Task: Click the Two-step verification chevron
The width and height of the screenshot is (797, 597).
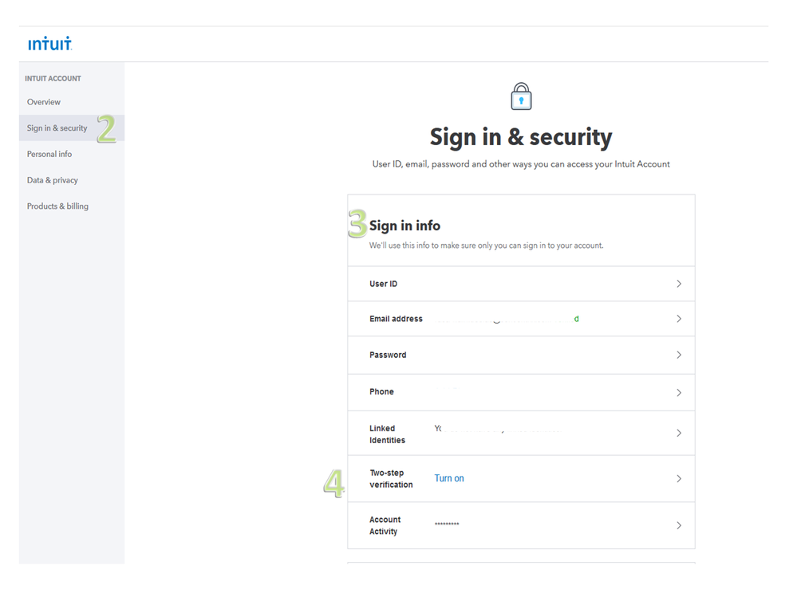Action: 679,479
